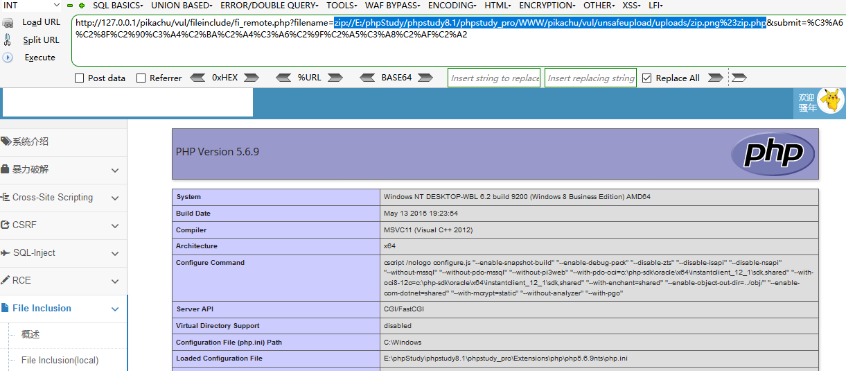Open the 概述 sub-item

coord(30,334)
